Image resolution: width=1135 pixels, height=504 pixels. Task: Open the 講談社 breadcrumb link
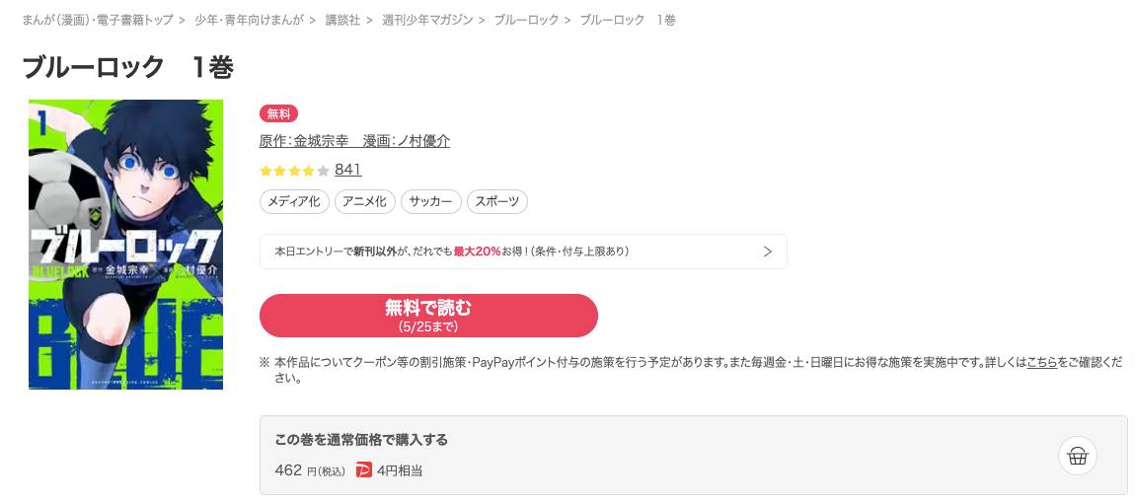342,21
